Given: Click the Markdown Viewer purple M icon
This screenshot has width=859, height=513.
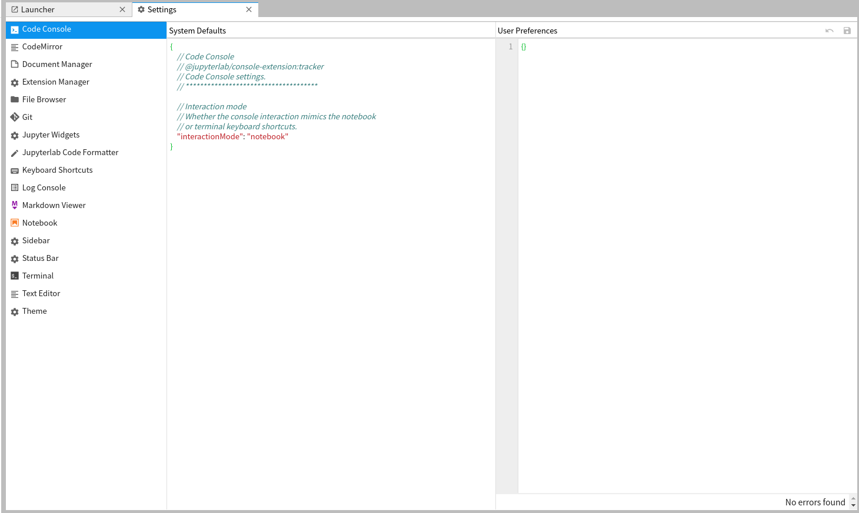Looking at the screenshot, I should (x=15, y=205).
